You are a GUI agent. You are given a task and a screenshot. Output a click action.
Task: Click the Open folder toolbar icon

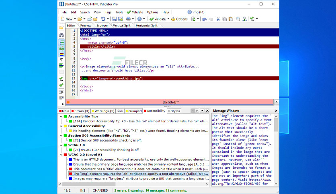(80, 19)
